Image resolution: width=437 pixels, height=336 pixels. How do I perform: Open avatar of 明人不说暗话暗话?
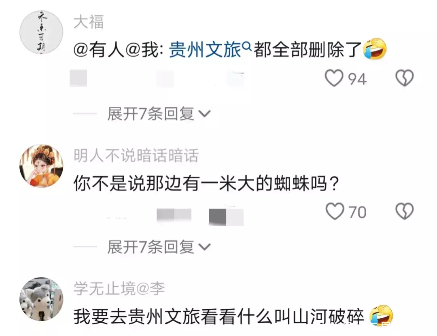(x=41, y=166)
